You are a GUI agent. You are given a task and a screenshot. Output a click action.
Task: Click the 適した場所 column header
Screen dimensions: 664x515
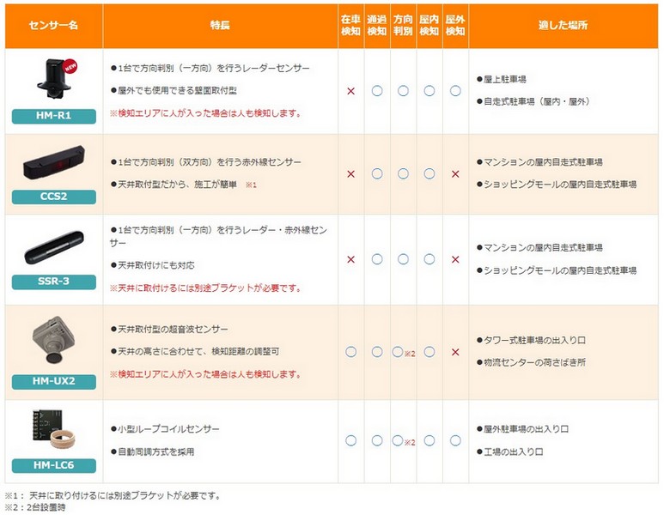click(x=563, y=27)
